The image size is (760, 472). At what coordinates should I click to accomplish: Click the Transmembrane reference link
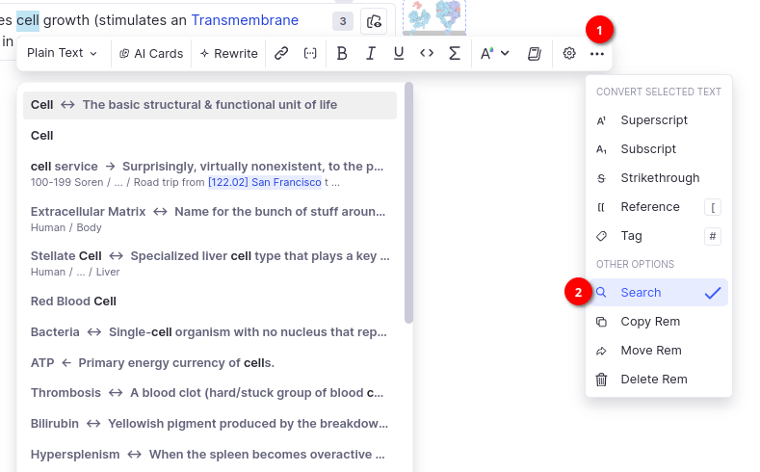coord(245,19)
